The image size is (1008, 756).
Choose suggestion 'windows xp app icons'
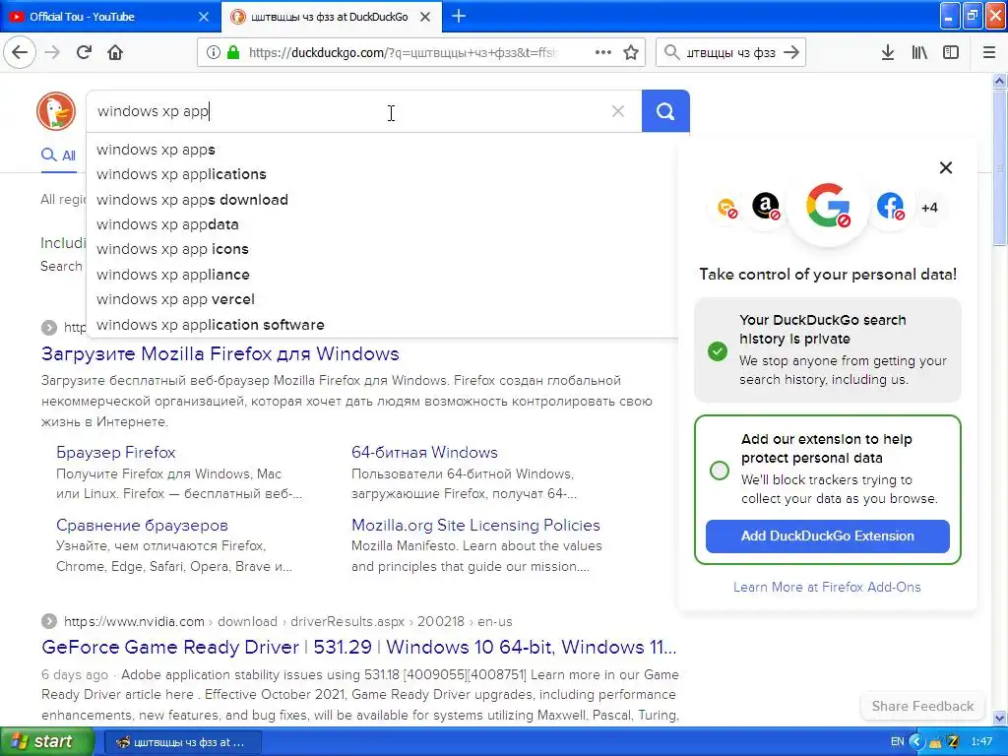coord(382,249)
